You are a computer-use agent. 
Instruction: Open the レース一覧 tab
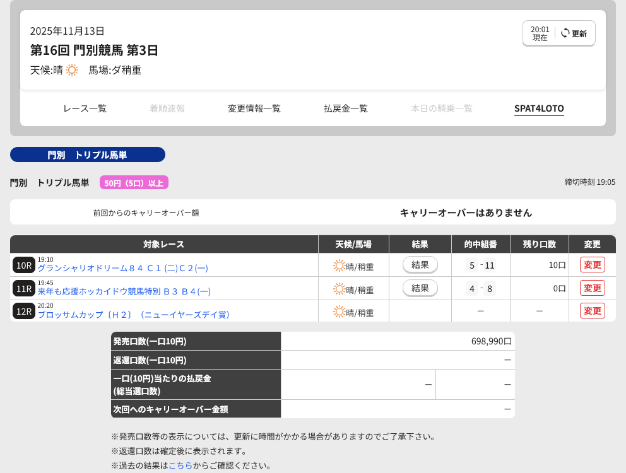(x=85, y=108)
